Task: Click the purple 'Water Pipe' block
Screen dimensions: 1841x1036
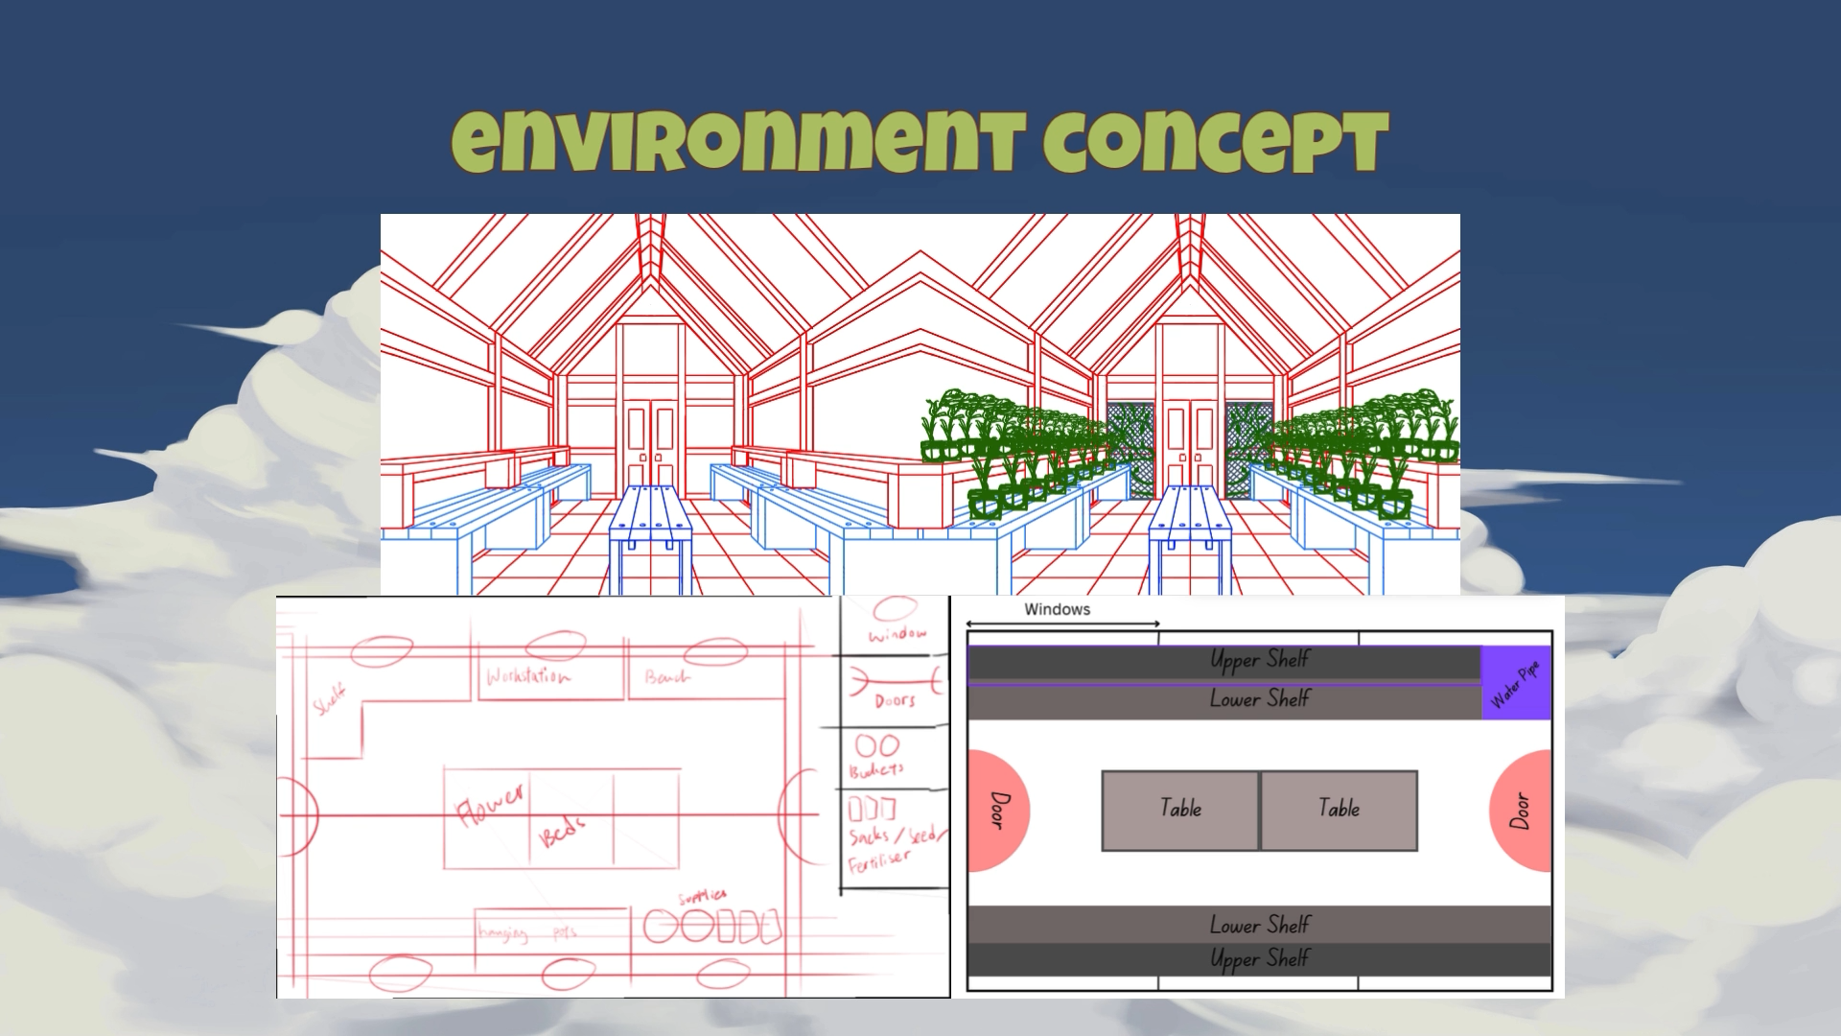Action: [x=1516, y=683]
